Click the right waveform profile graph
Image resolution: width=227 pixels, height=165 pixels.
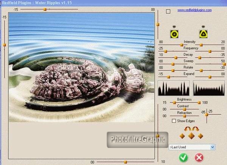pyautogui.click(x=209, y=88)
